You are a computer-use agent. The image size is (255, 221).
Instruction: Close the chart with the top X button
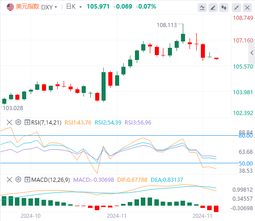(247, 8)
